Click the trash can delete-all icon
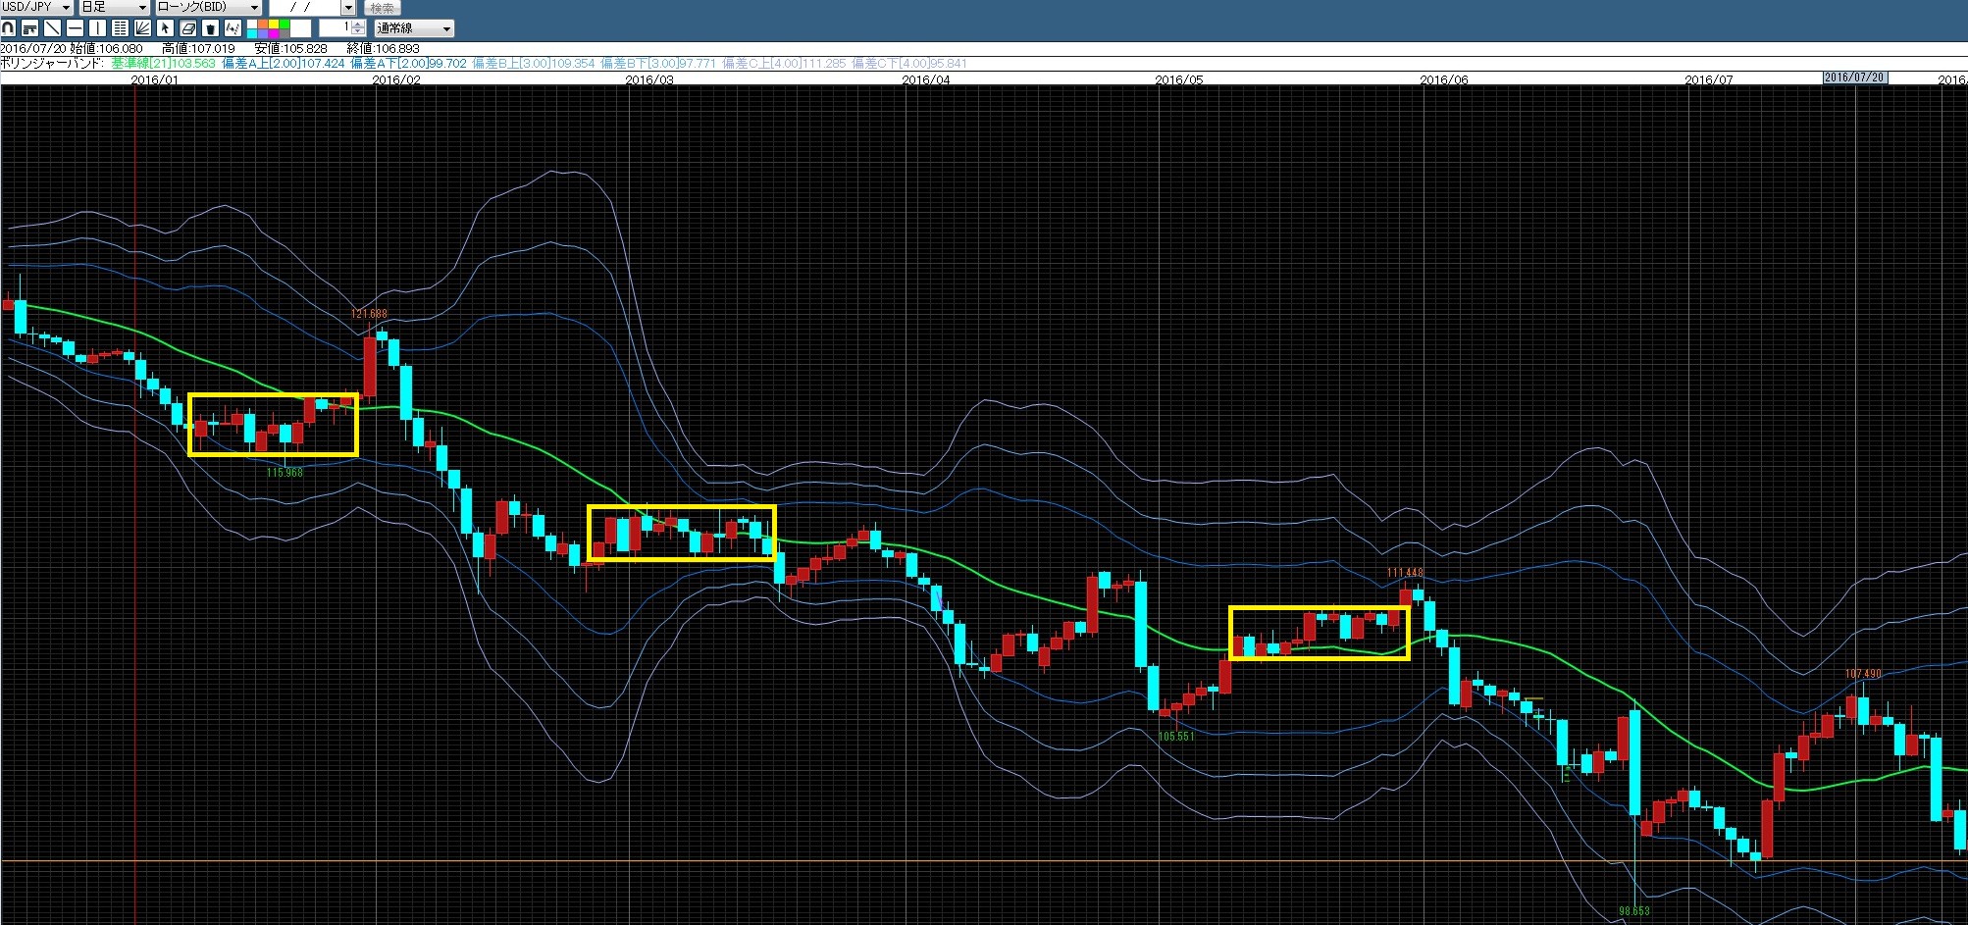The image size is (1968, 925). 210,28
